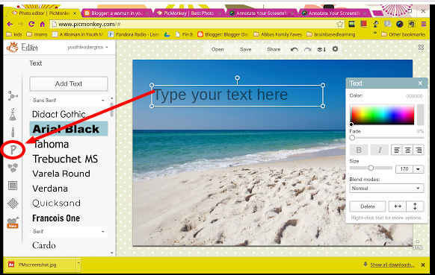435x275 pixels.
Task: Switch to PicMonkey Best Photo tab
Action: (189, 13)
